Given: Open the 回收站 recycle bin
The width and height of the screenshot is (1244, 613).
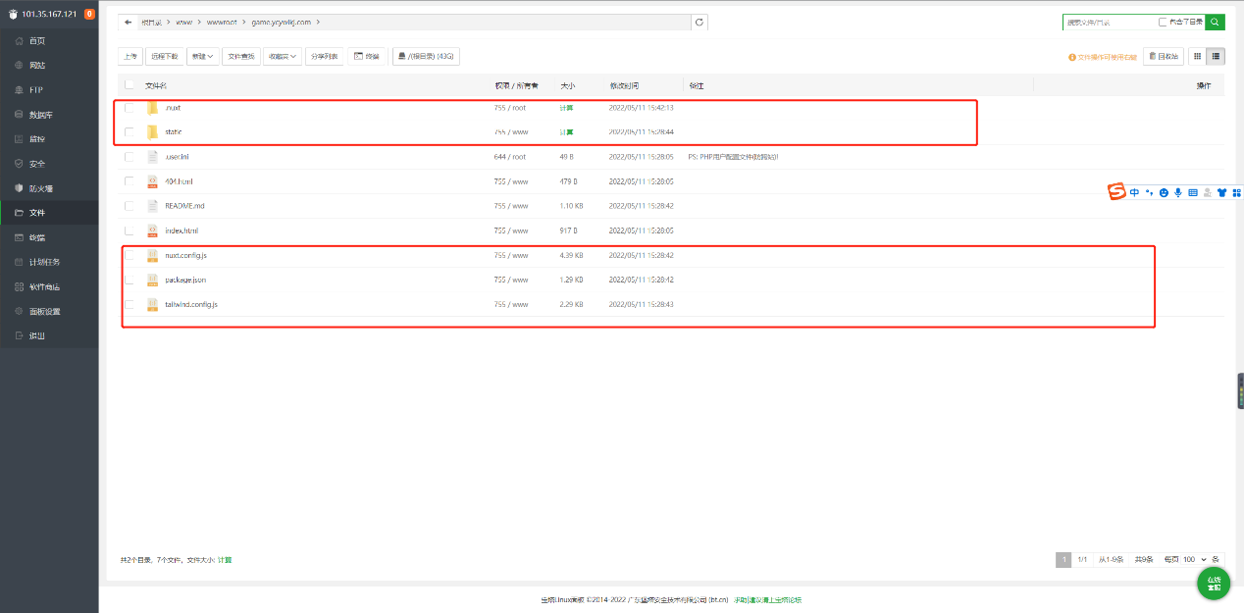Looking at the screenshot, I should [x=1164, y=57].
